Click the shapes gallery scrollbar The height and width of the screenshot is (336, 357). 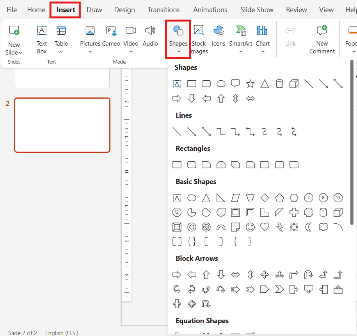[352, 142]
